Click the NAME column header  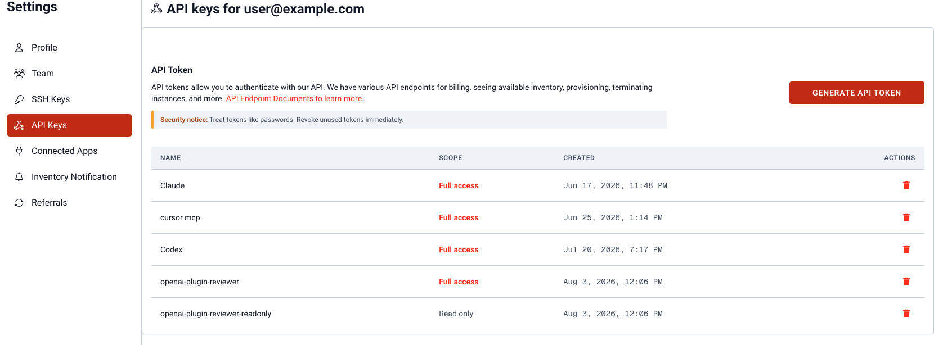click(x=170, y=158)
